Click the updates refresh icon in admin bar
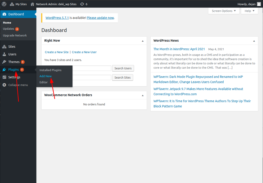This screenshot has height=183, width=263. (x=82, y=4)
